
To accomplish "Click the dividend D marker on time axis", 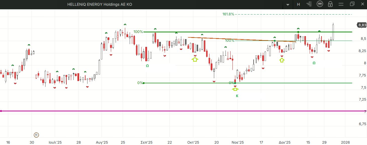I will [36, 135].
